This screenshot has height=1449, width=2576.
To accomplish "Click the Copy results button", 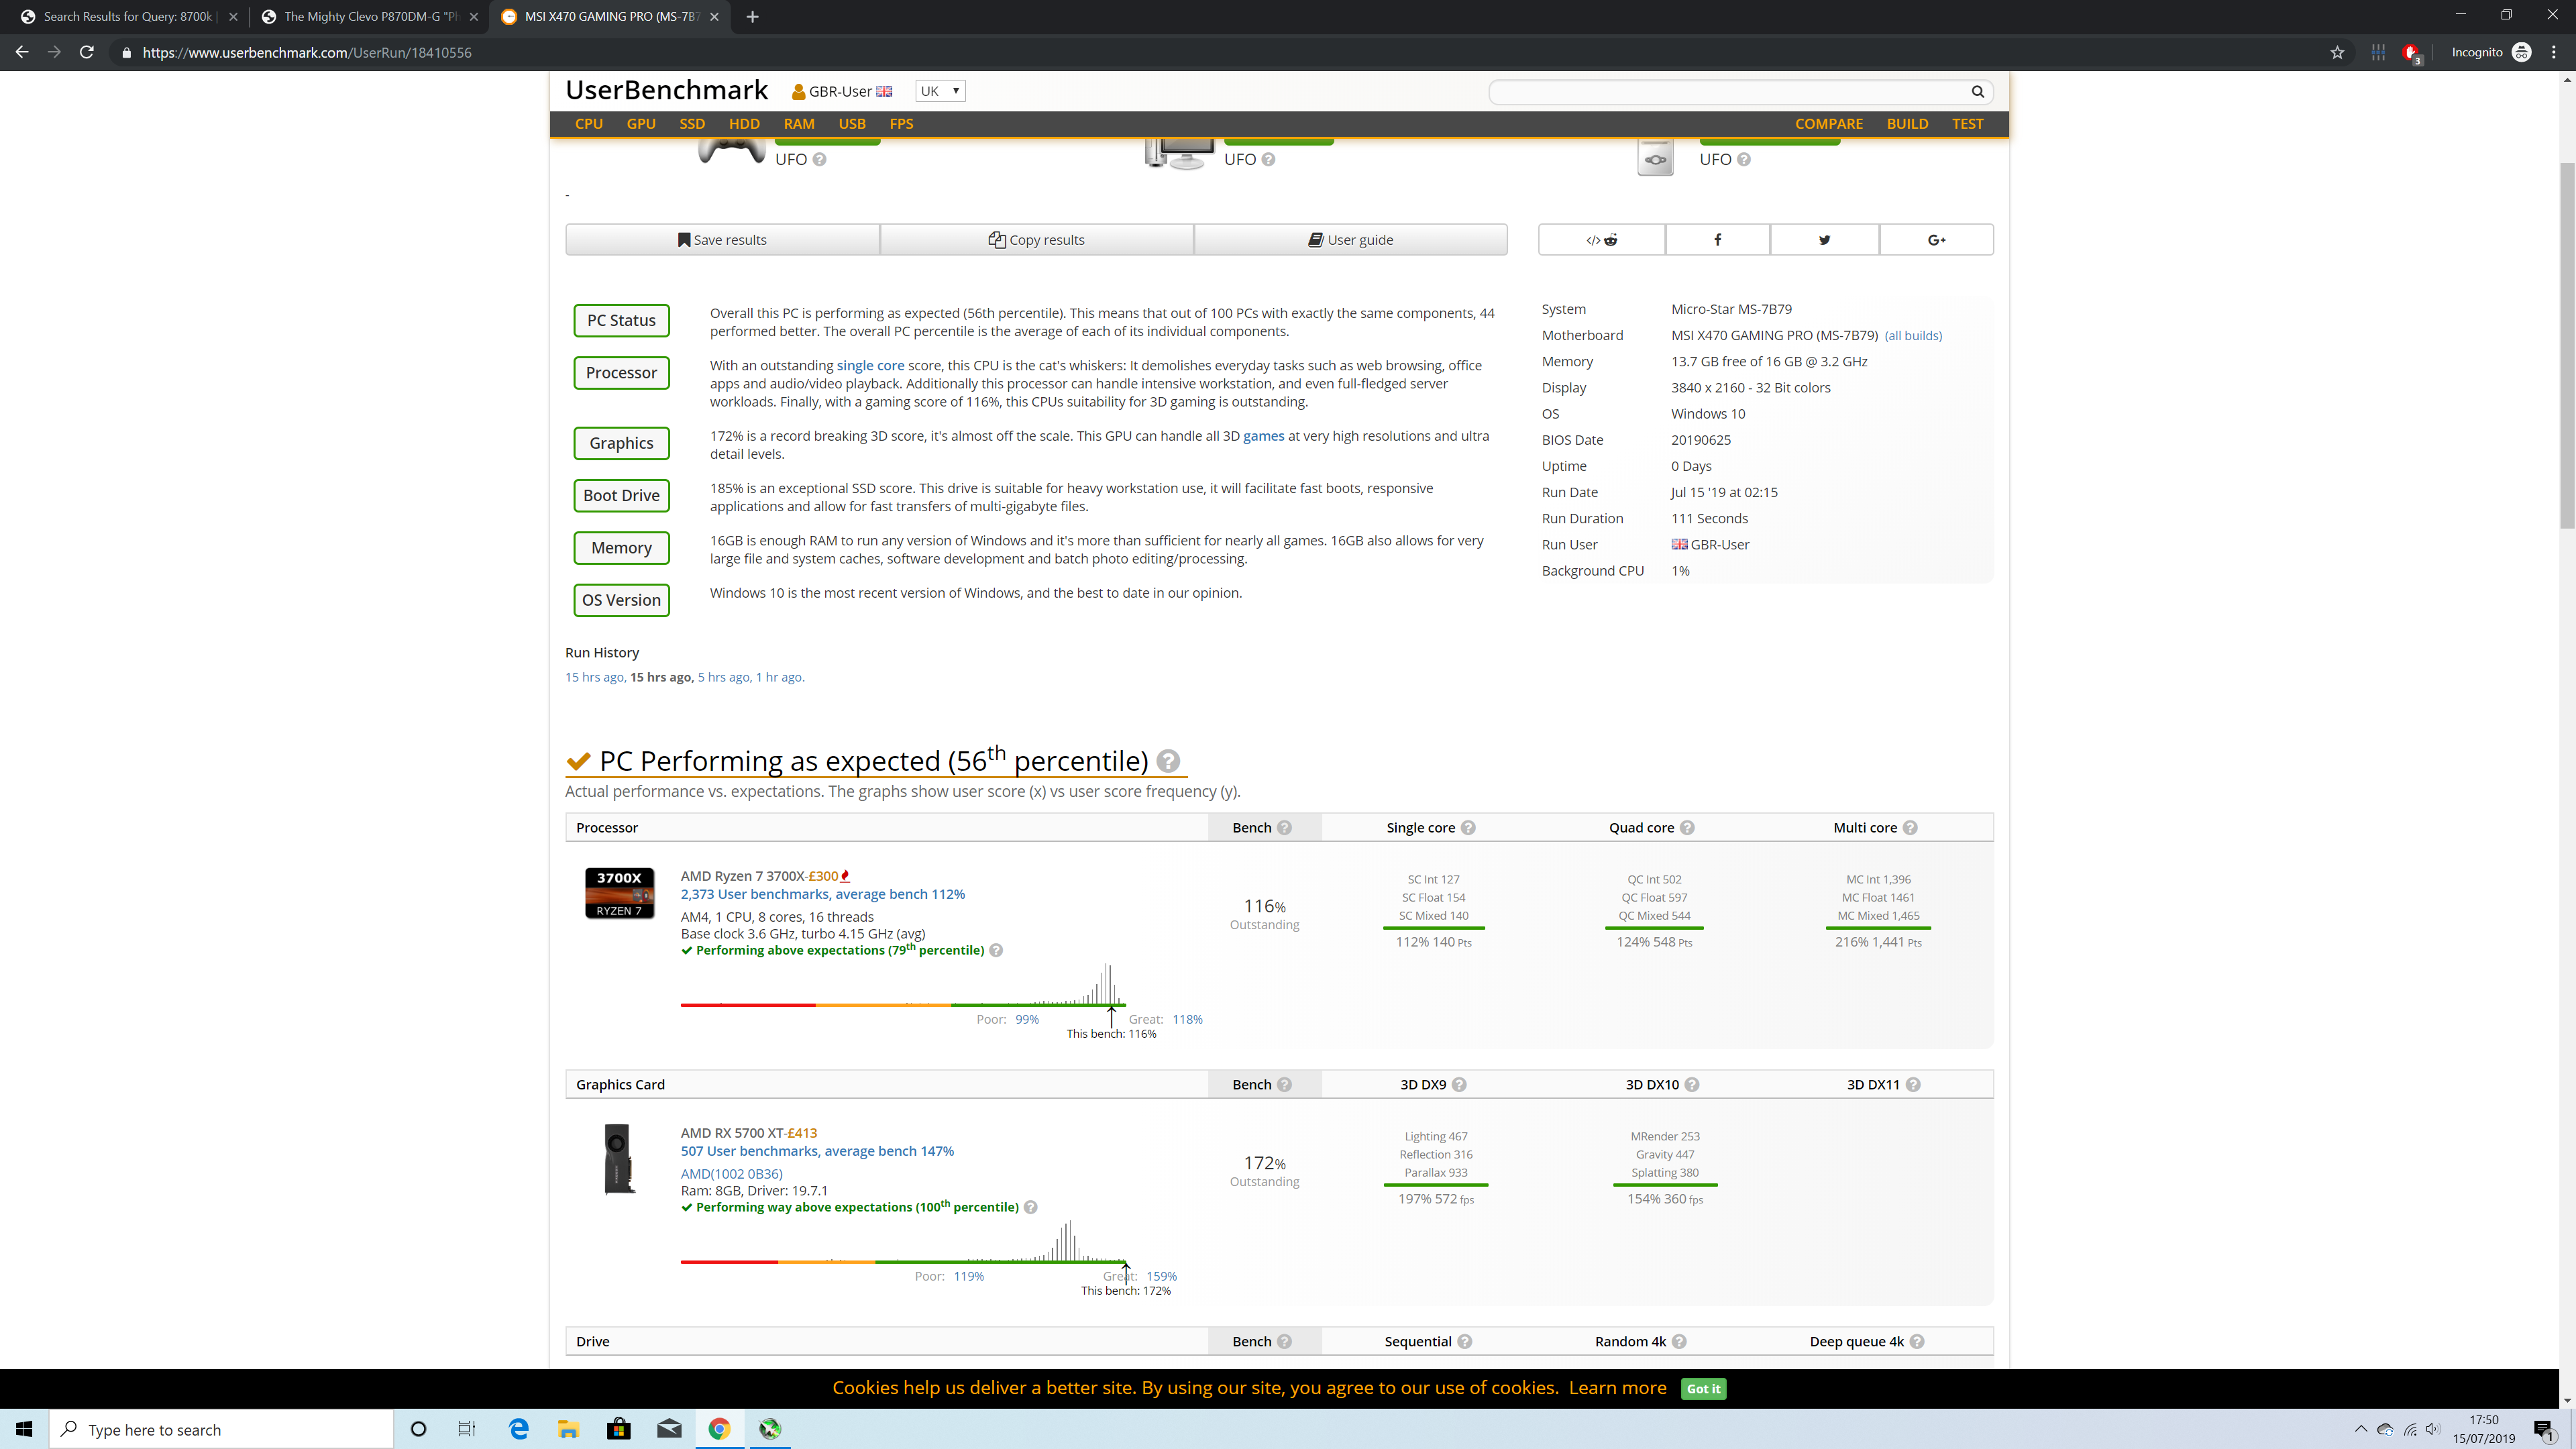I will 1036,240.
